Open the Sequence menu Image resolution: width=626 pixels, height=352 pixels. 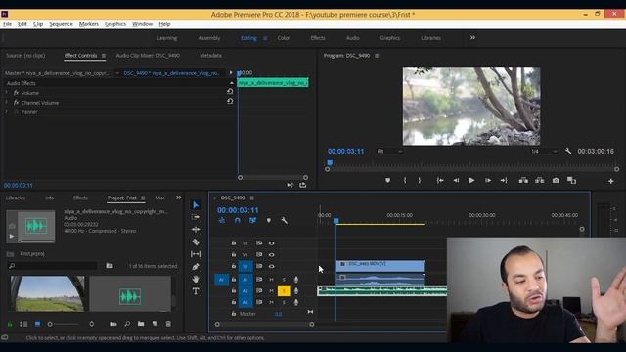tap(61, 24)
